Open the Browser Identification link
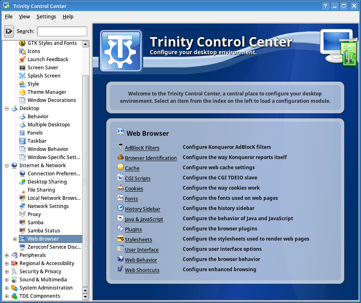361x303 pixels. click(x=151, y=158)
